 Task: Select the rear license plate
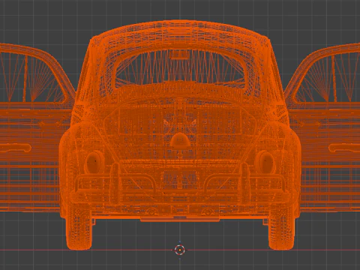click(x=180, y=179)
